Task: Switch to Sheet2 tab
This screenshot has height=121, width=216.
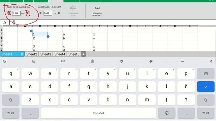Action: [32, 54]
